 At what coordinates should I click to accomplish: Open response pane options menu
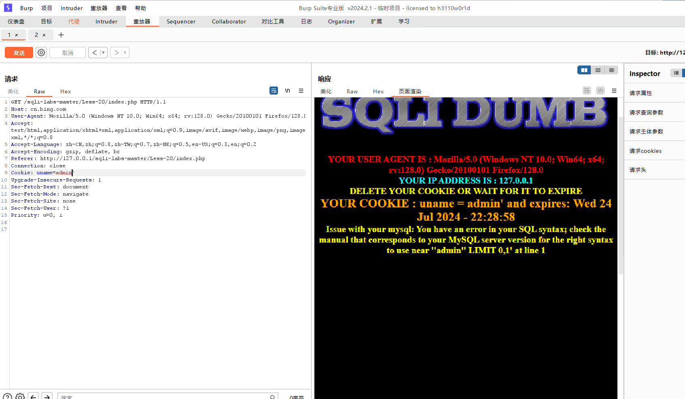coord(614,91)
